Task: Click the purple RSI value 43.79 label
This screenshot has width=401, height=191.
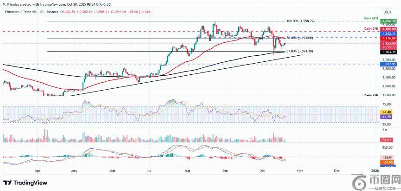Action: pos(387,116)
